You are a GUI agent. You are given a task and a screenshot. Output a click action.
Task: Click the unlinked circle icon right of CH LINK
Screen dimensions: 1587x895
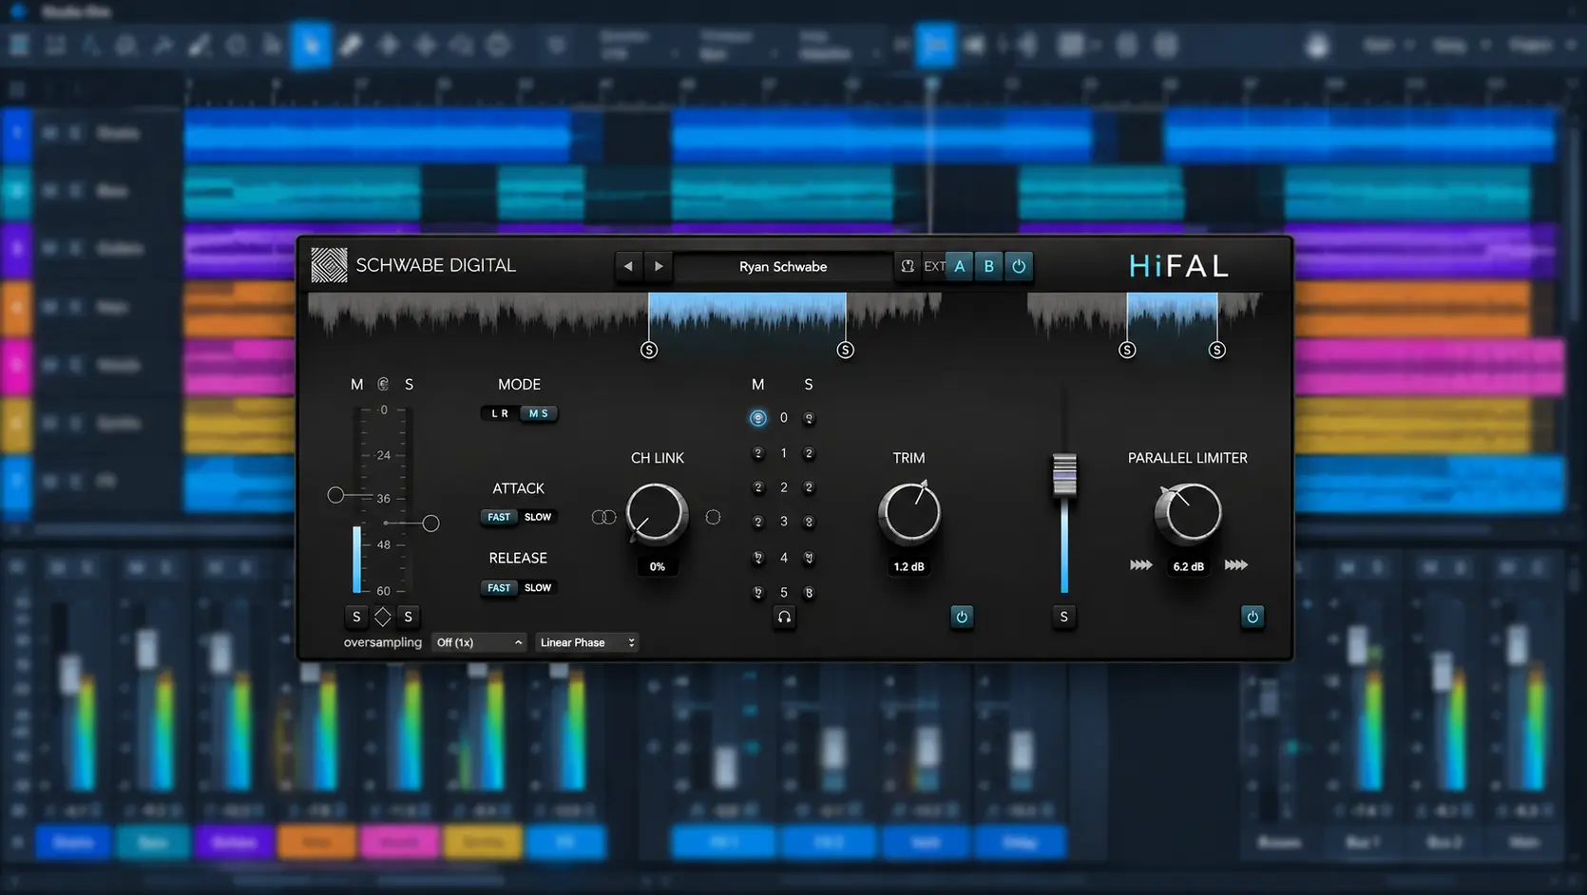click(x=713, y=517)
